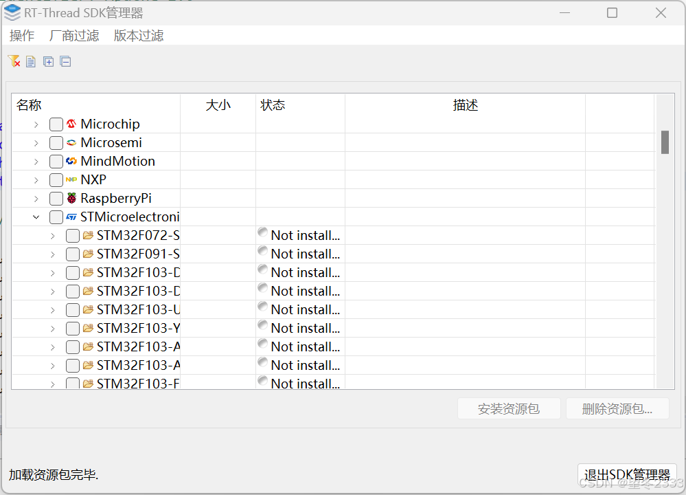Click the 大小 column header
This screenshot has height=495, width=686.
click(218, 105)
